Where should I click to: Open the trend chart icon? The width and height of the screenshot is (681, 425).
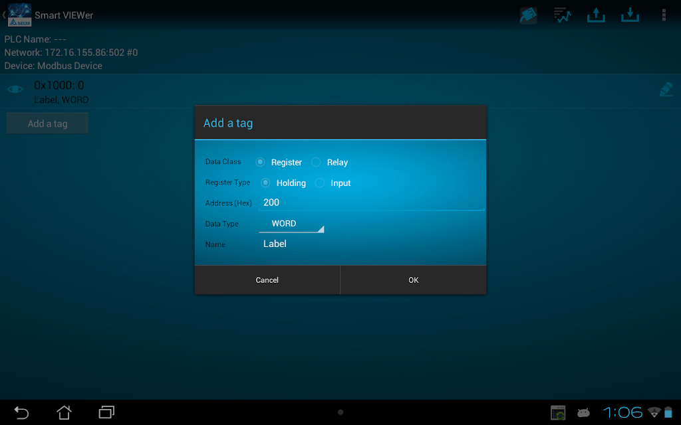pos(562,15)
